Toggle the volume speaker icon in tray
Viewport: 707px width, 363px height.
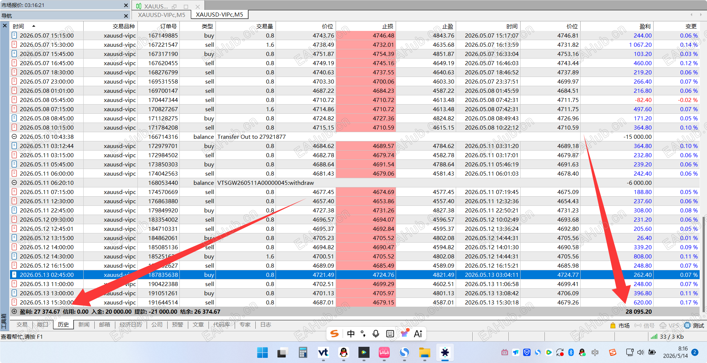641,352
